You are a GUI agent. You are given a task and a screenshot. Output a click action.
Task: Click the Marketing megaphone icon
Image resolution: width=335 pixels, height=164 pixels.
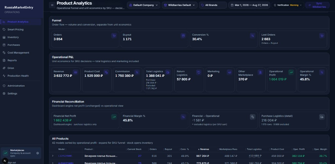[x=229, y=73]
